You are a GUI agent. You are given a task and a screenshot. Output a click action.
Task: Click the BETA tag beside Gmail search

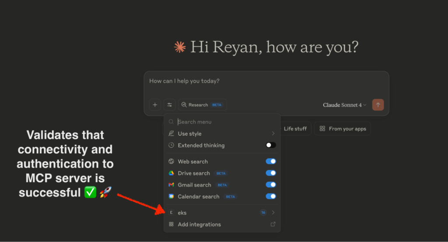point(222,185)
